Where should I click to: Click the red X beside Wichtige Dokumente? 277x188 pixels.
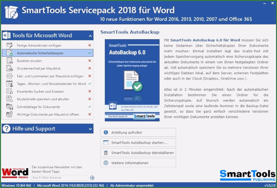tap(90, 114)
